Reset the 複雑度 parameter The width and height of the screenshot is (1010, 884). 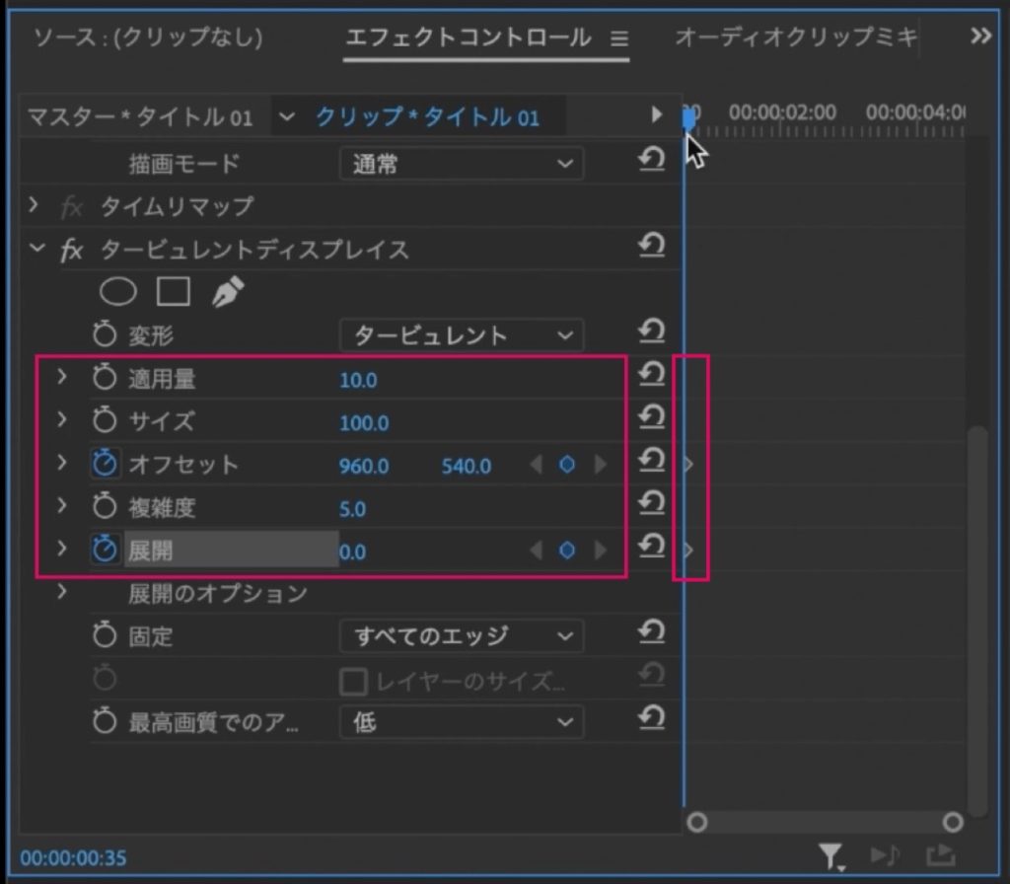651,502
